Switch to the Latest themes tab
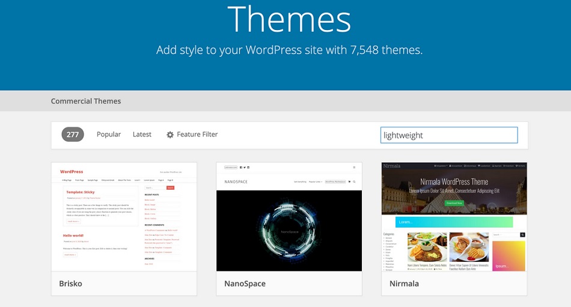 coord(142,135)
